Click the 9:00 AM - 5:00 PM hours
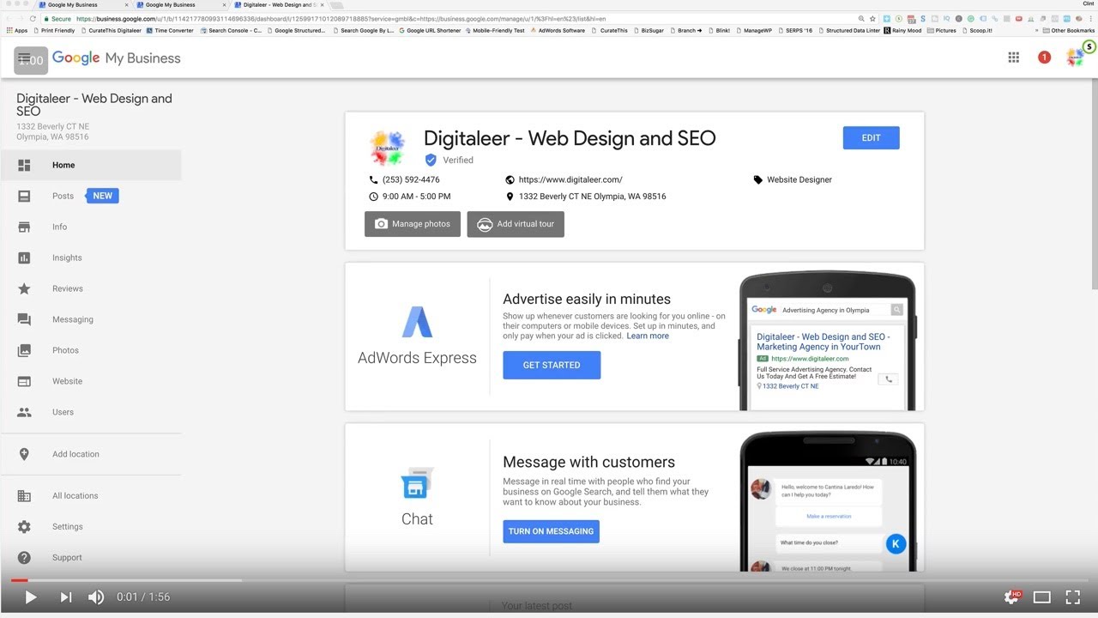 tap(416, 197)
